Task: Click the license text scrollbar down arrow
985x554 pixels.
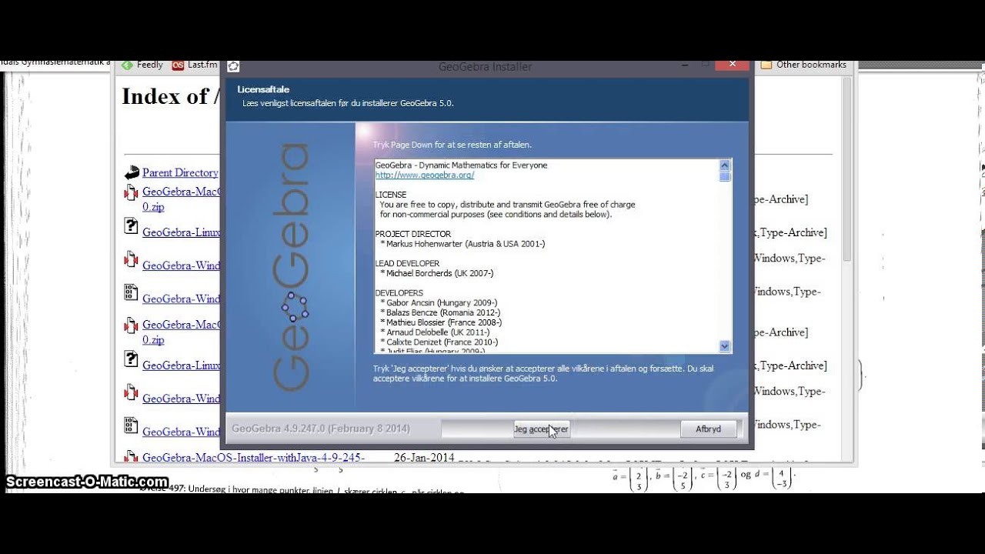Action: tap(724, 345)
